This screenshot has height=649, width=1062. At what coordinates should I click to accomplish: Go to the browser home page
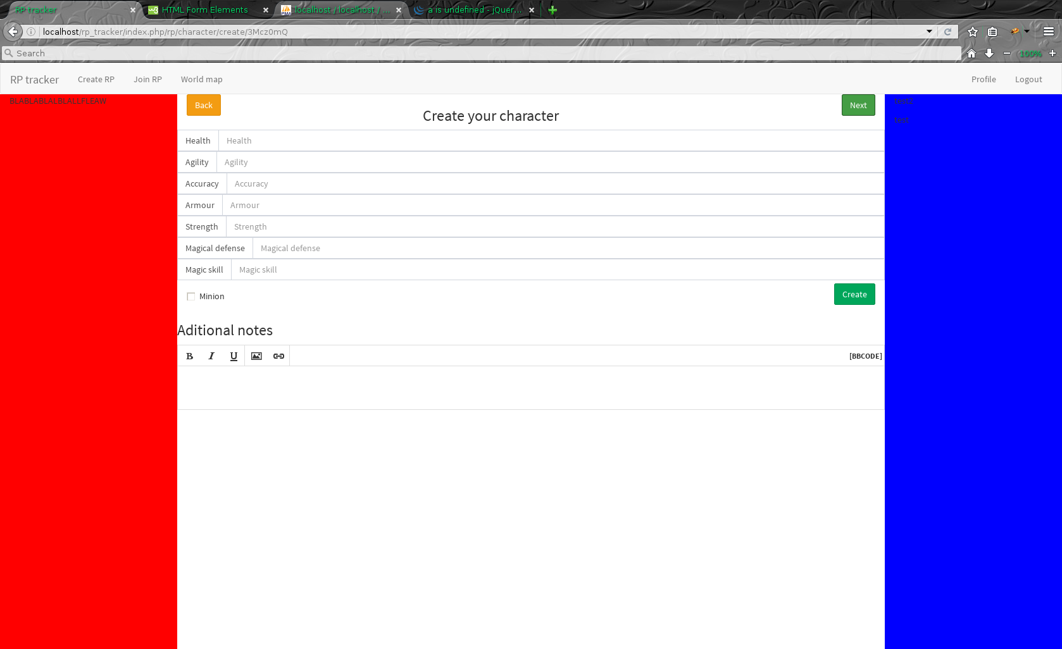971,54
